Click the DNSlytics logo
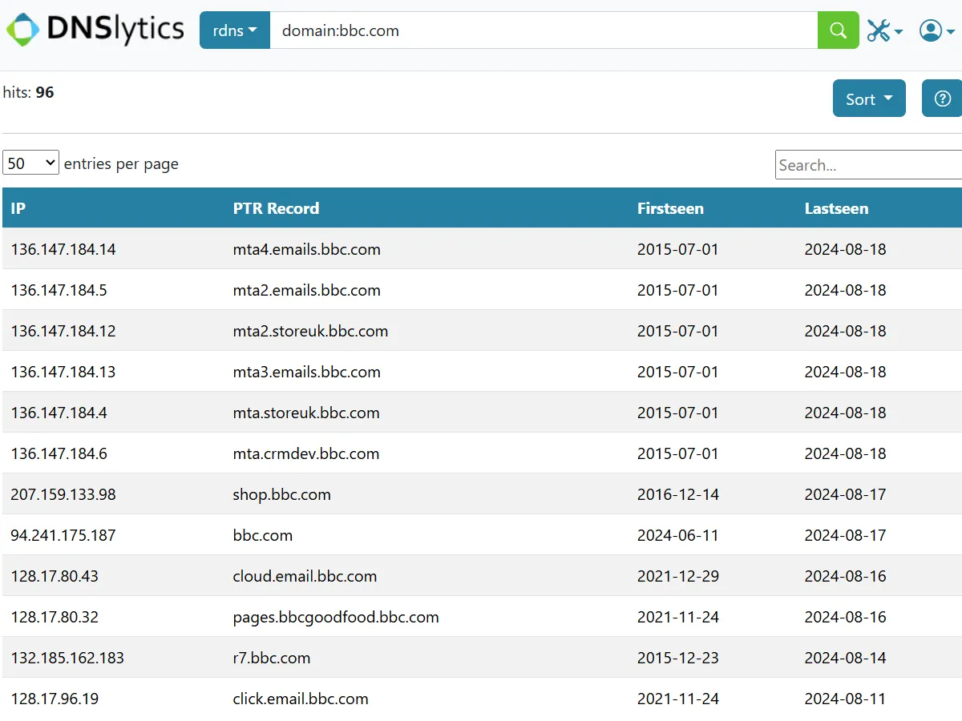The height and width of the screenshot is (721, 962). [95, 30]
